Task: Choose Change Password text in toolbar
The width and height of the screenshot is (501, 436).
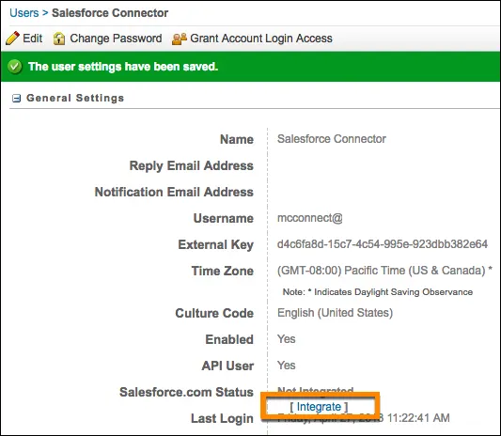Action: (x=116, y=39)
